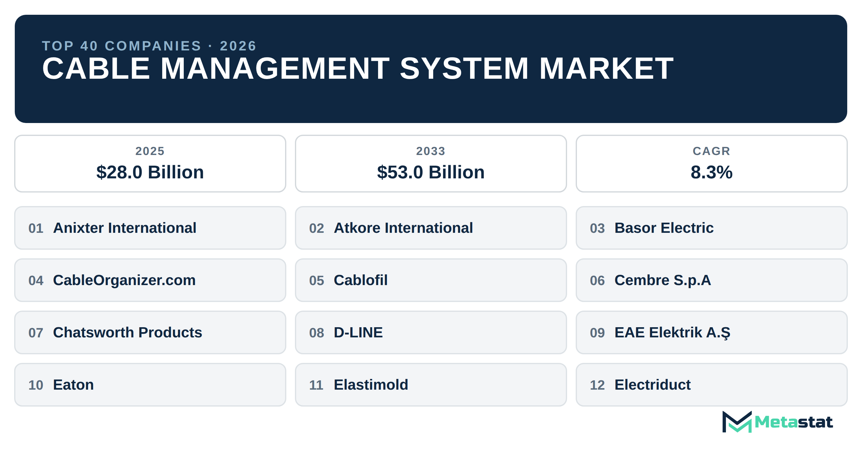862x449 pixels.
Task: Select the Electriduct company card
Action: pos(711,385)
